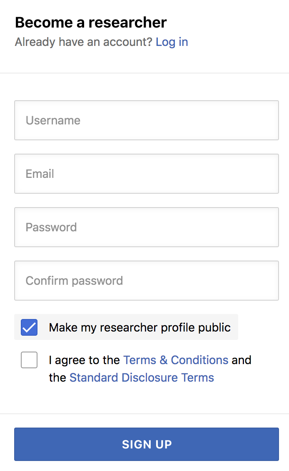Open the Terms & Conditions link
This screenshot has height=471, width=289.
point(176,360)
